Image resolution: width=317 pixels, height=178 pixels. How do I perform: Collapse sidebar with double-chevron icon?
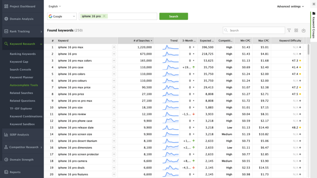(314, 4)
